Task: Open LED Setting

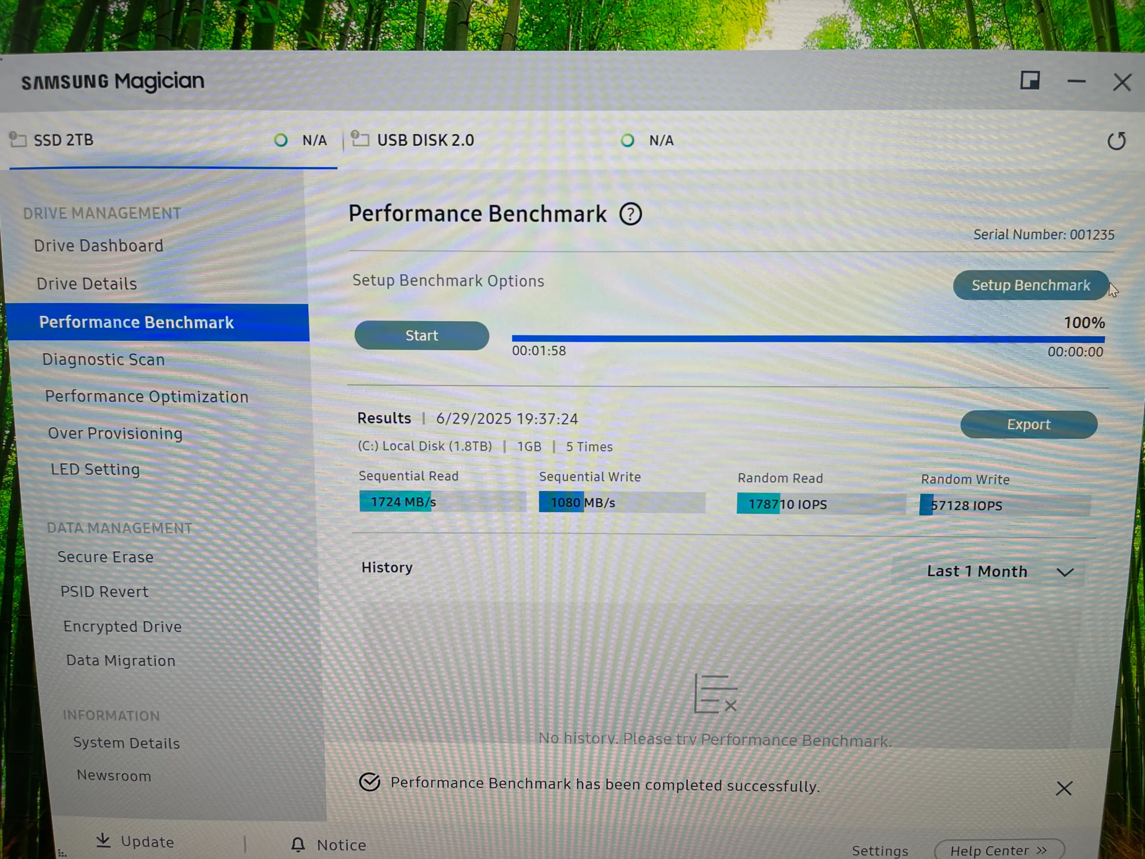Action: (x=95, y=470)
